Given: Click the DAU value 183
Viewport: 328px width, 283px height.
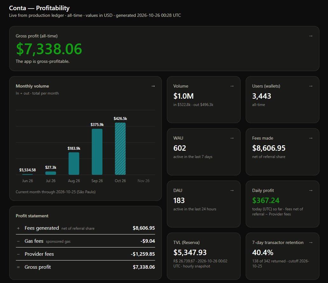Looking at the screenshot, I should [179, 201].
